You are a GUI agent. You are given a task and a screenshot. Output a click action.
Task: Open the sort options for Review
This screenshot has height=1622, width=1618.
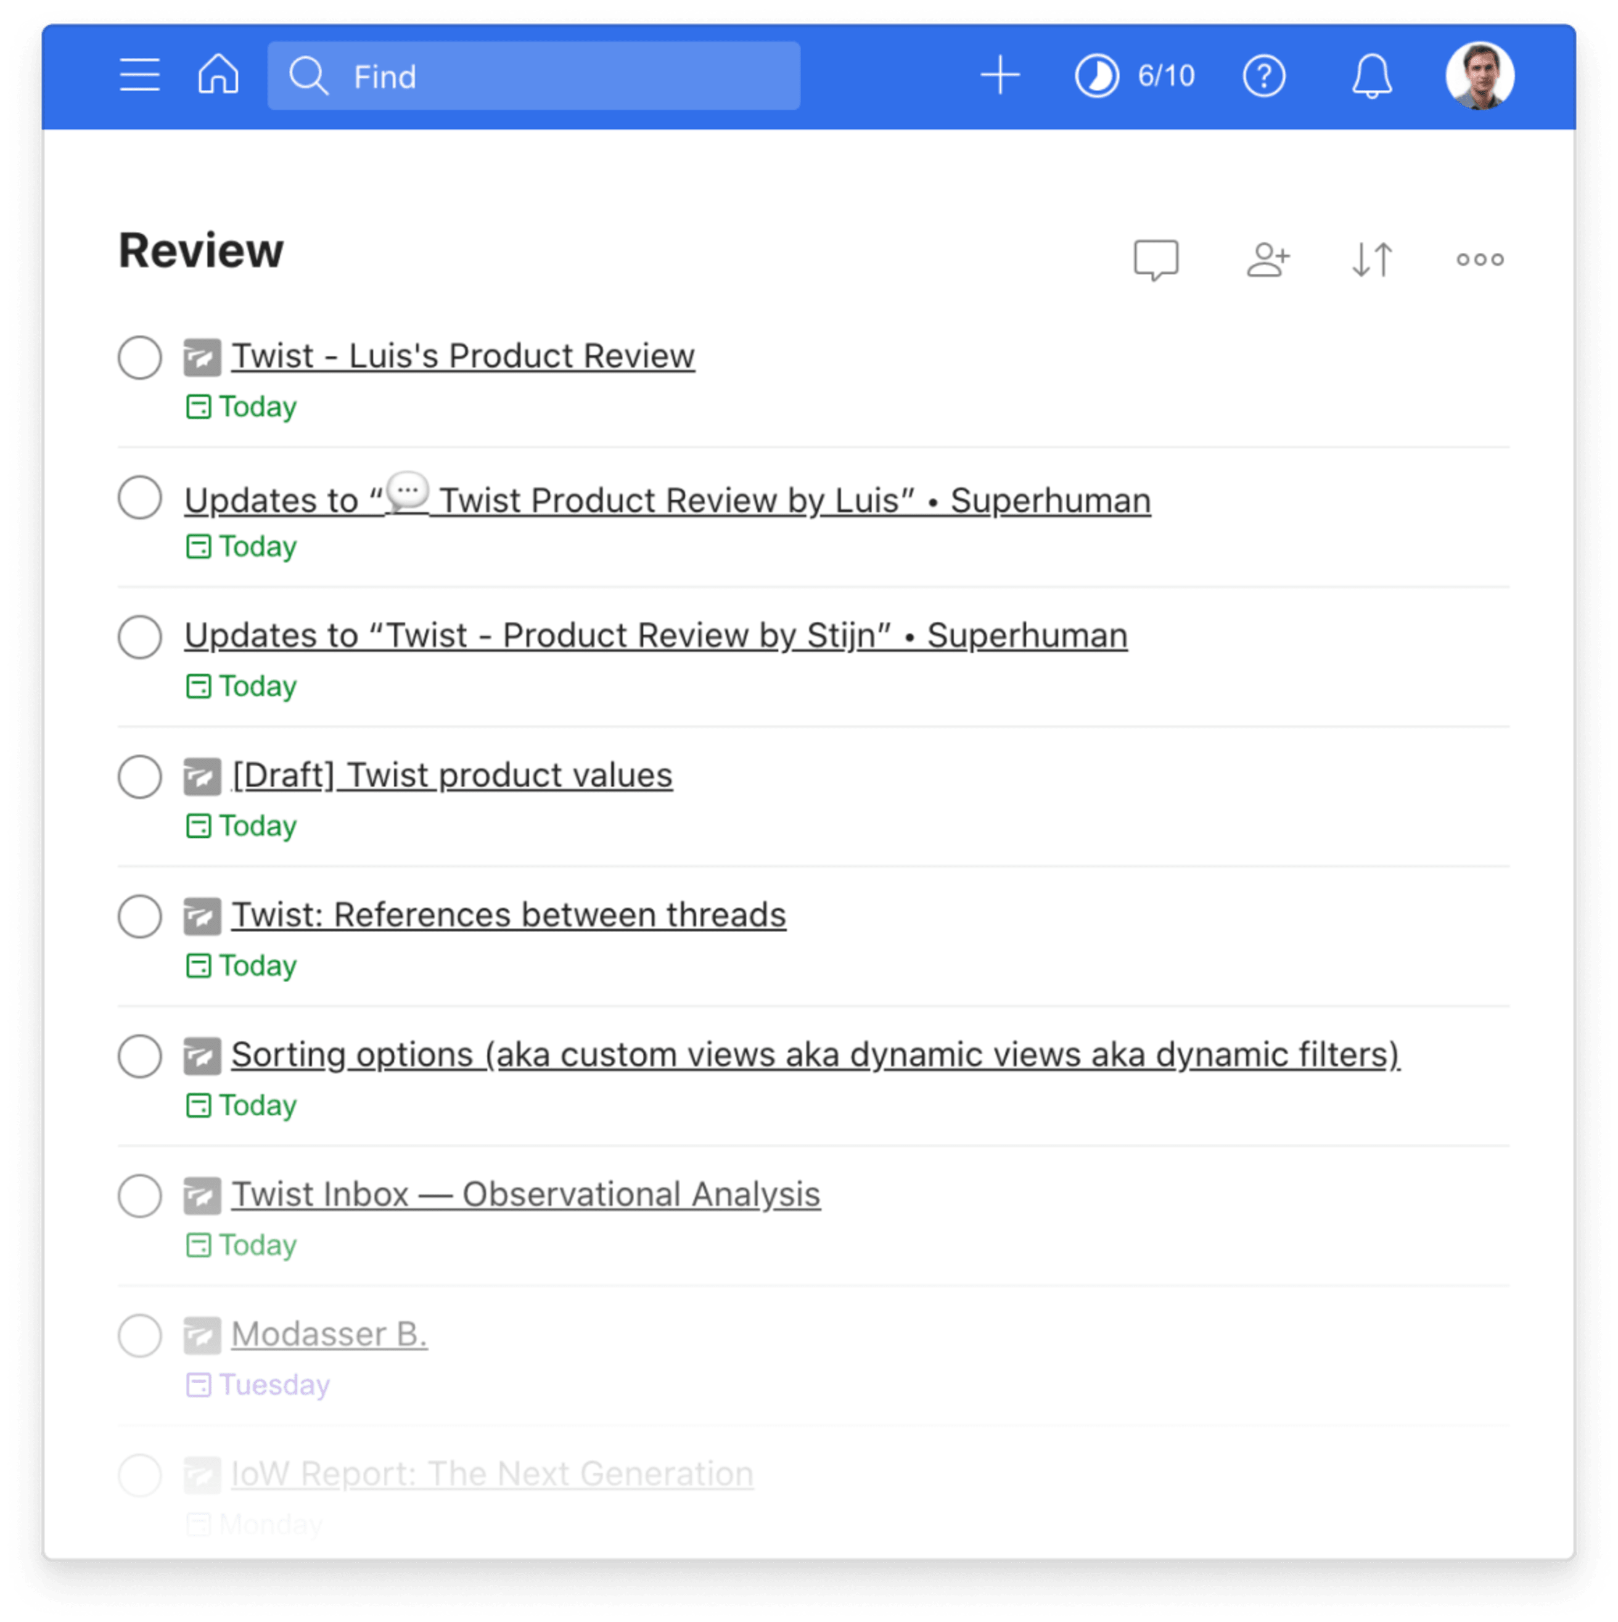point(1374,258)
